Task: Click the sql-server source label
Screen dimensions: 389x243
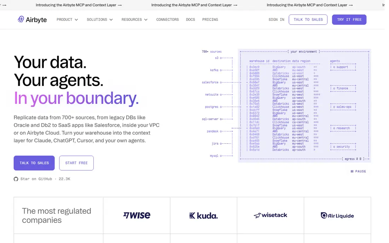Action: [210, 119]
